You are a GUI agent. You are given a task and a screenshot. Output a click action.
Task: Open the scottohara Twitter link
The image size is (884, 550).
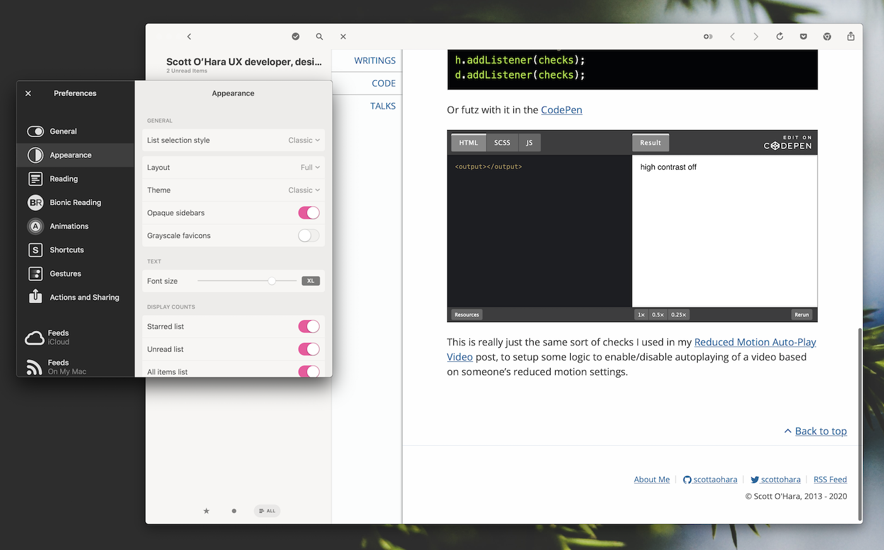click(x=775, y=479)
